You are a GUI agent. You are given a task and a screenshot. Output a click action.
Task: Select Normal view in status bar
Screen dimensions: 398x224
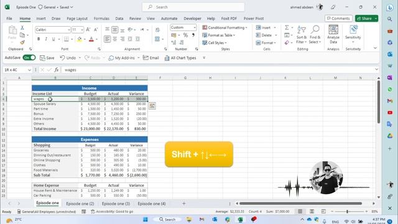(x=300, y=212)
